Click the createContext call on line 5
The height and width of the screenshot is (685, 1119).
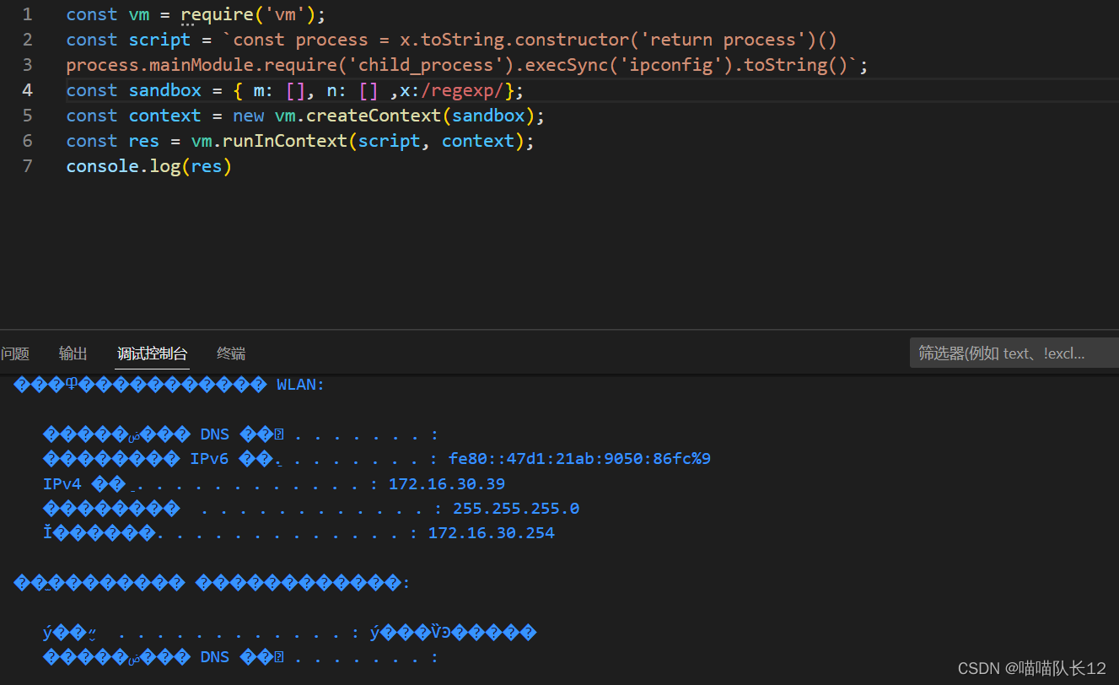click(367, 115)
